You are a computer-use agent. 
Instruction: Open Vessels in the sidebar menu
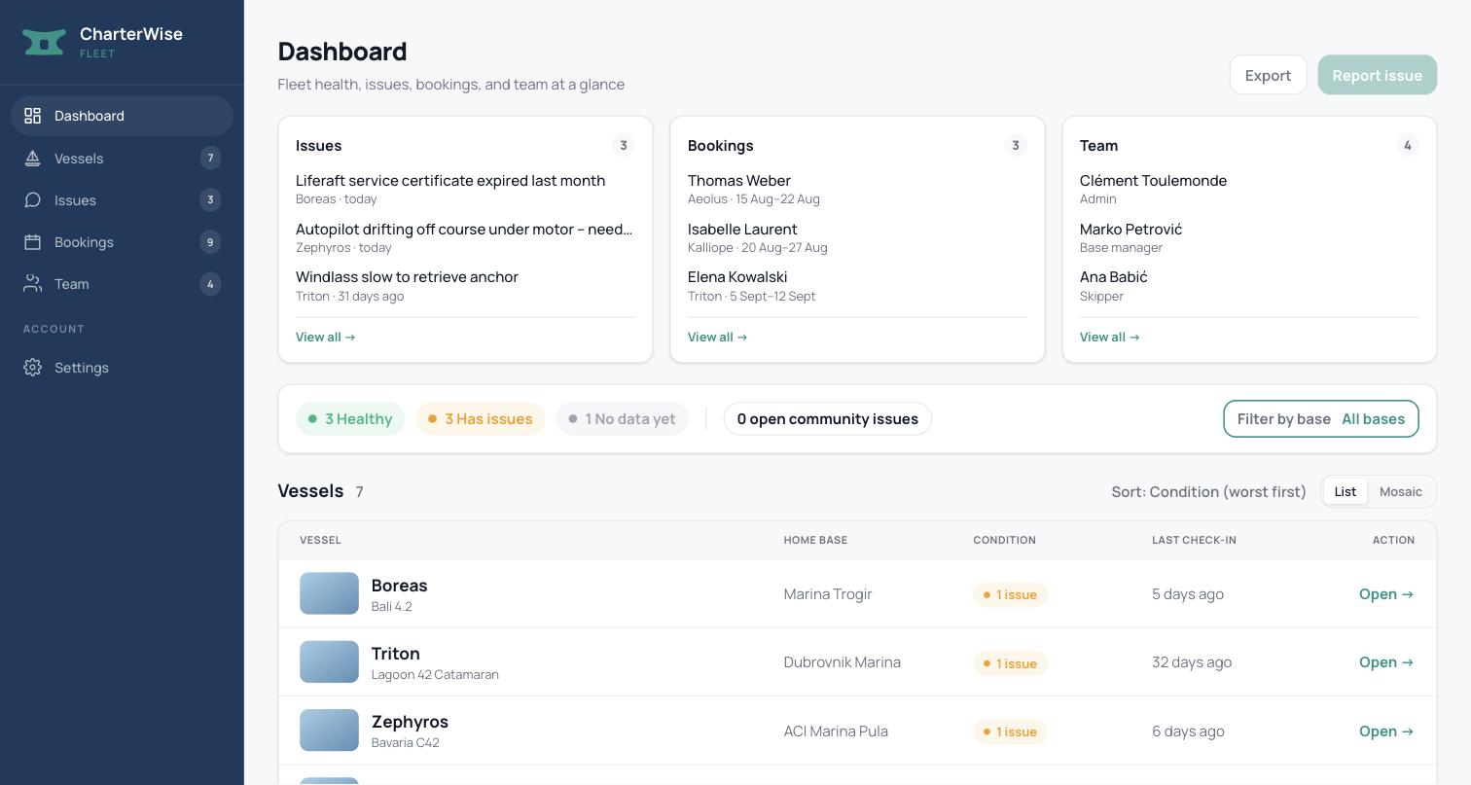pos(122,158)
